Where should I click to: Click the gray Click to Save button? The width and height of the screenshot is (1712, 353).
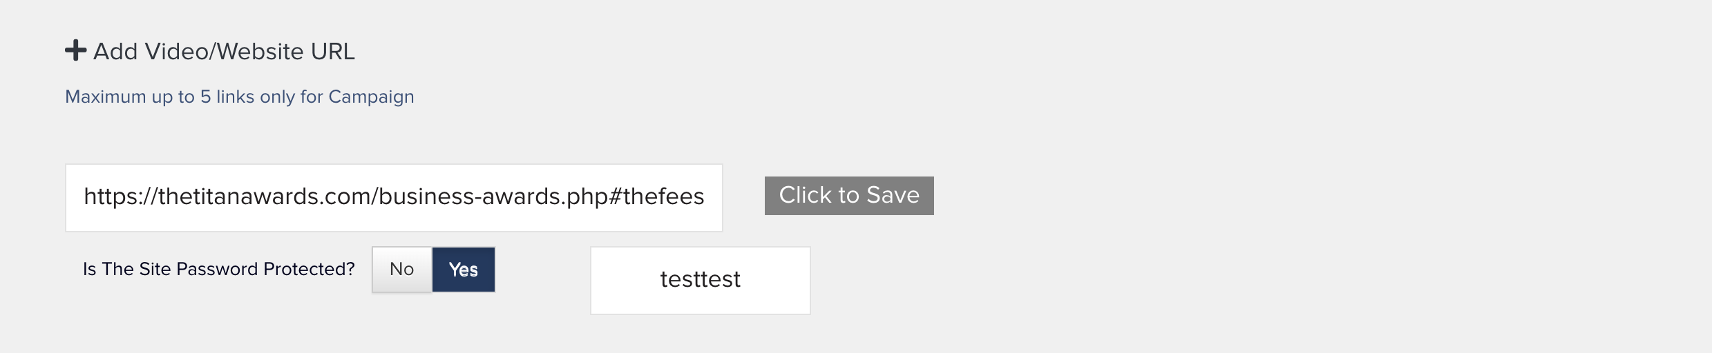pos(849,196)
